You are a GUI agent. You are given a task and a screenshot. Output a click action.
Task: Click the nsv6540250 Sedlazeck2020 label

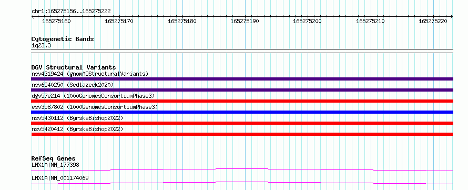click(x=73, y=85)
